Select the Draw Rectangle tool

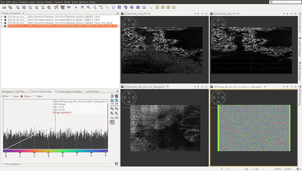pyautogui.click(x=119, y=7)
